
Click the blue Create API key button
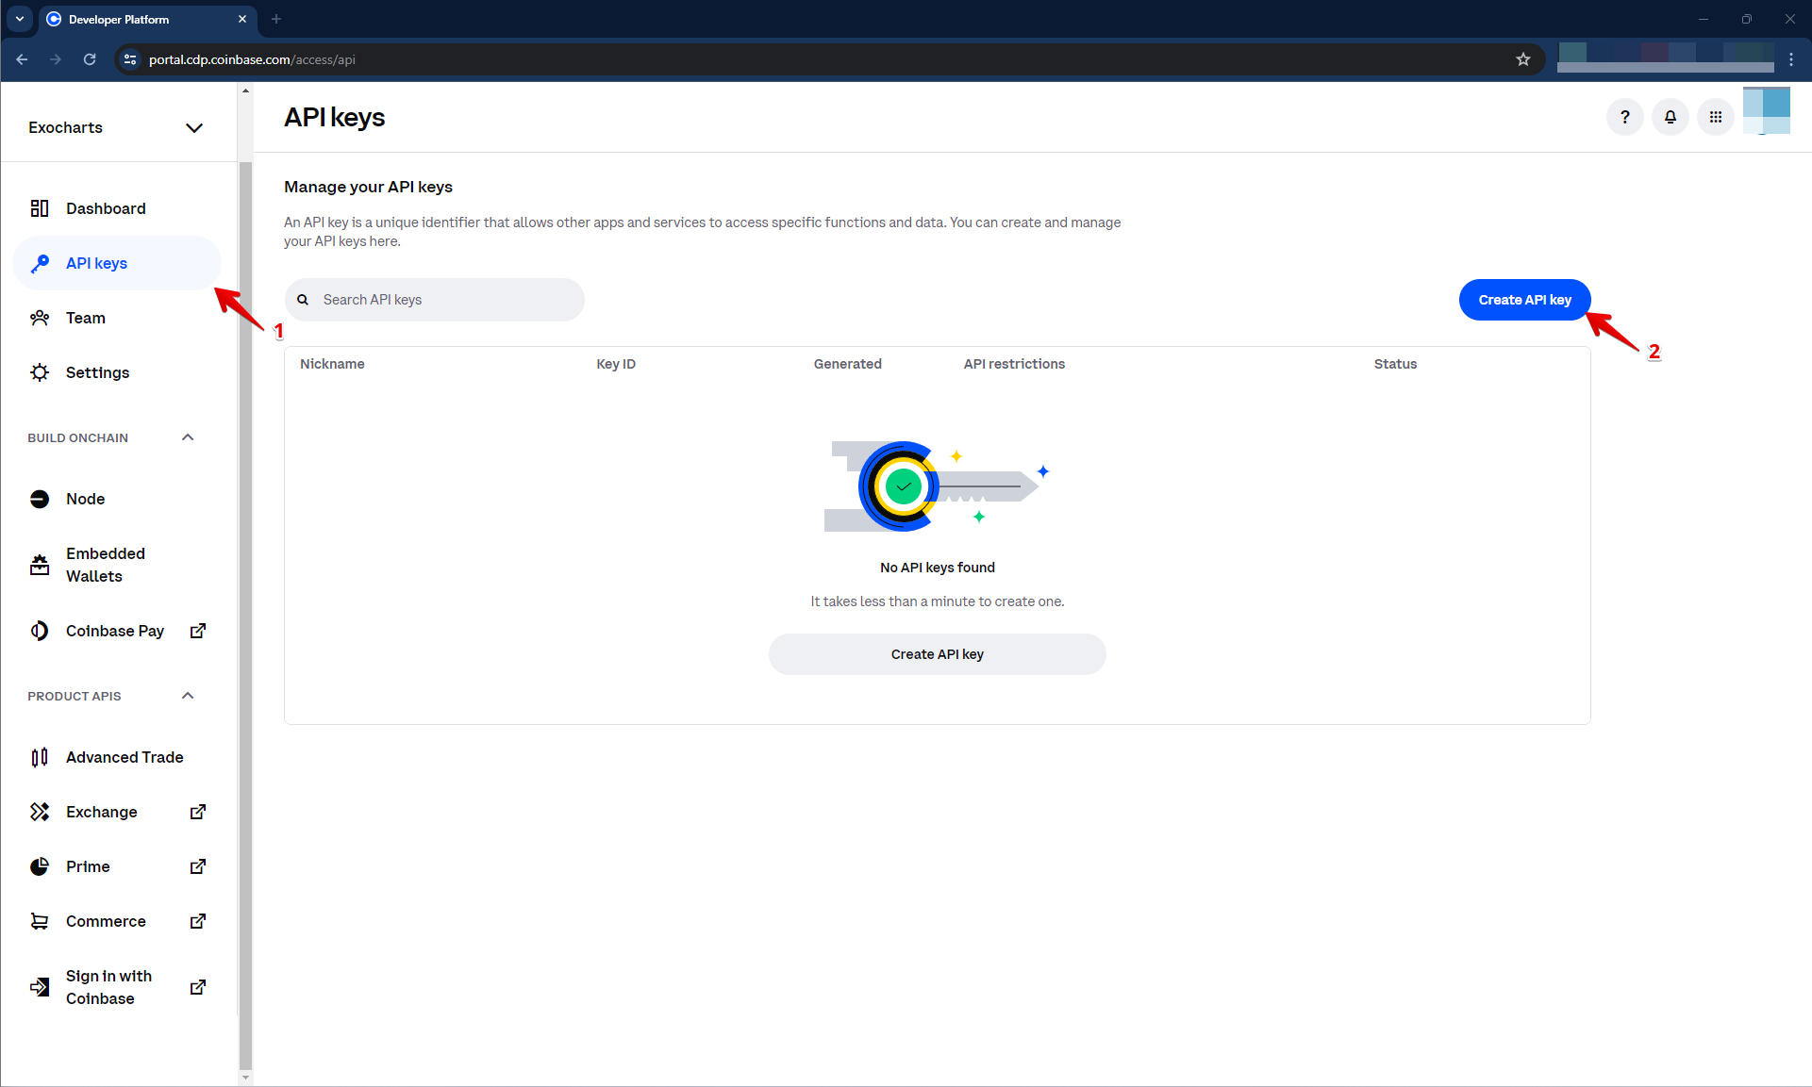point(1524,300)
